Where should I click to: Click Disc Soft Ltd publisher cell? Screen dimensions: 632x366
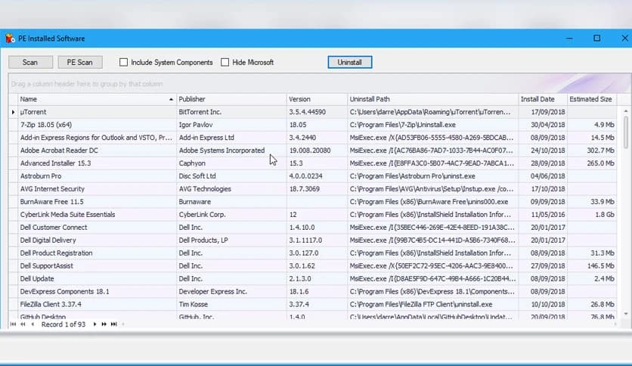click(231, 176)
